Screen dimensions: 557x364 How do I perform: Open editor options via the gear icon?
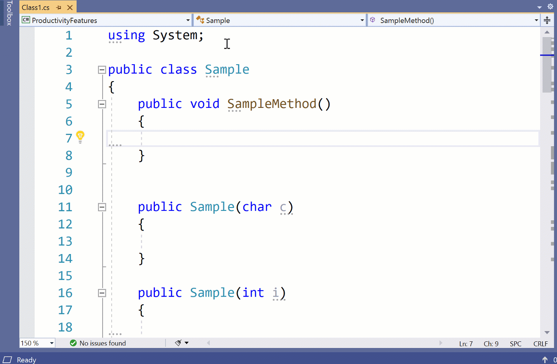(x=550, y=7)
